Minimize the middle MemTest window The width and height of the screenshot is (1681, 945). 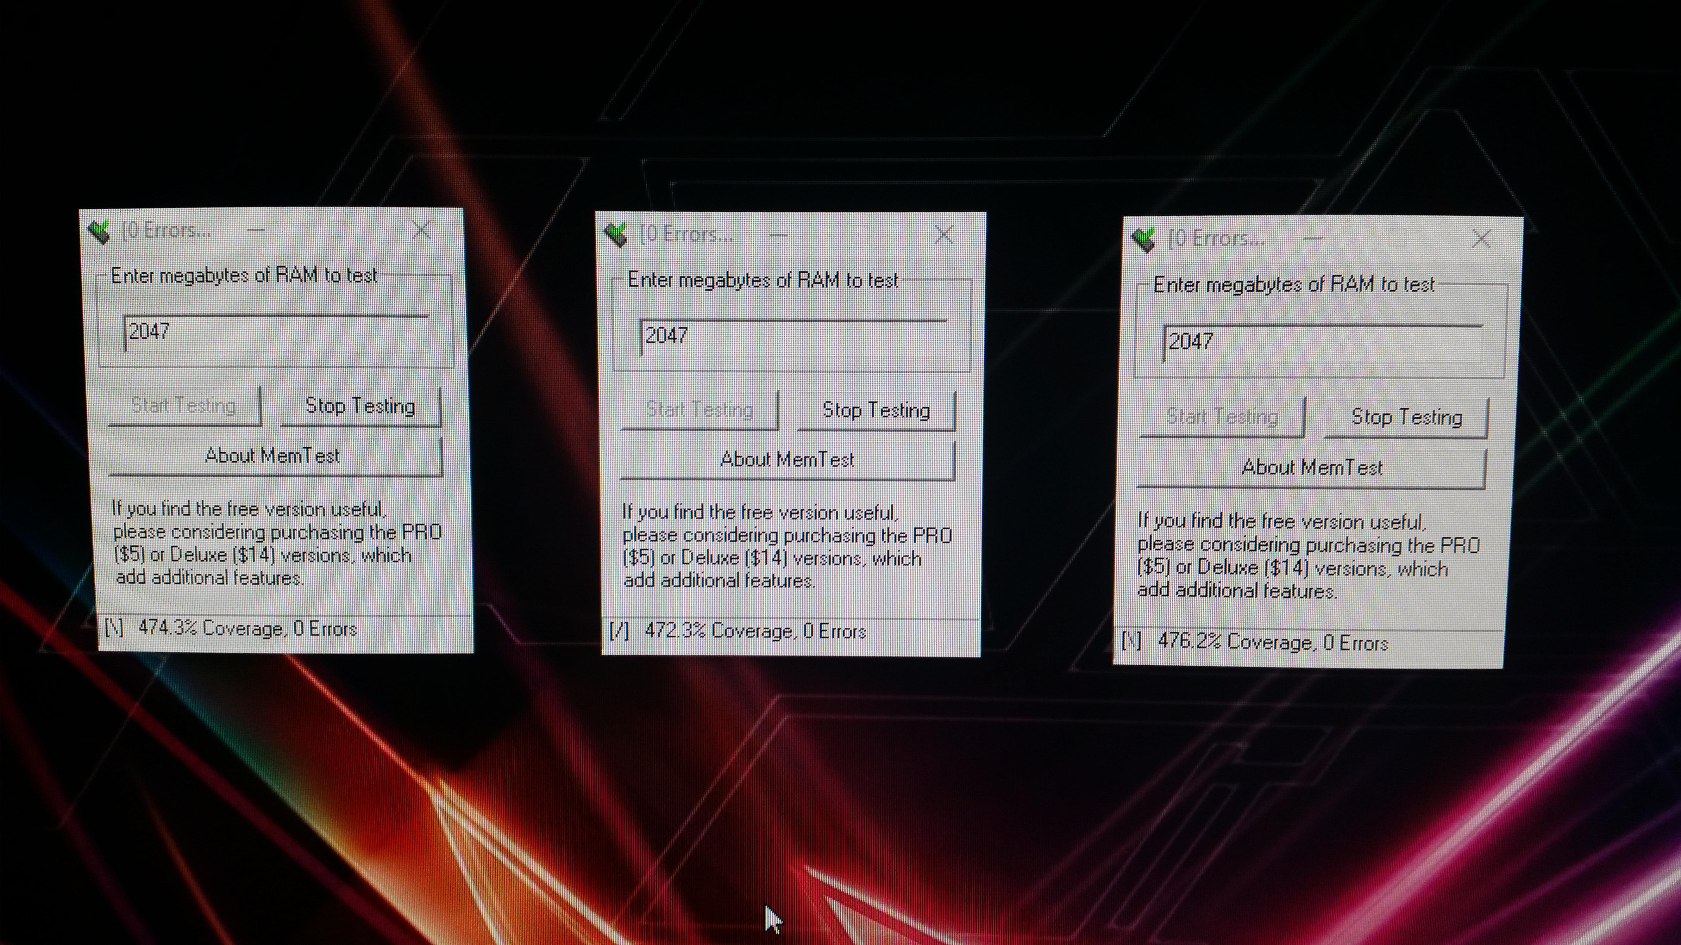point(779,235)
